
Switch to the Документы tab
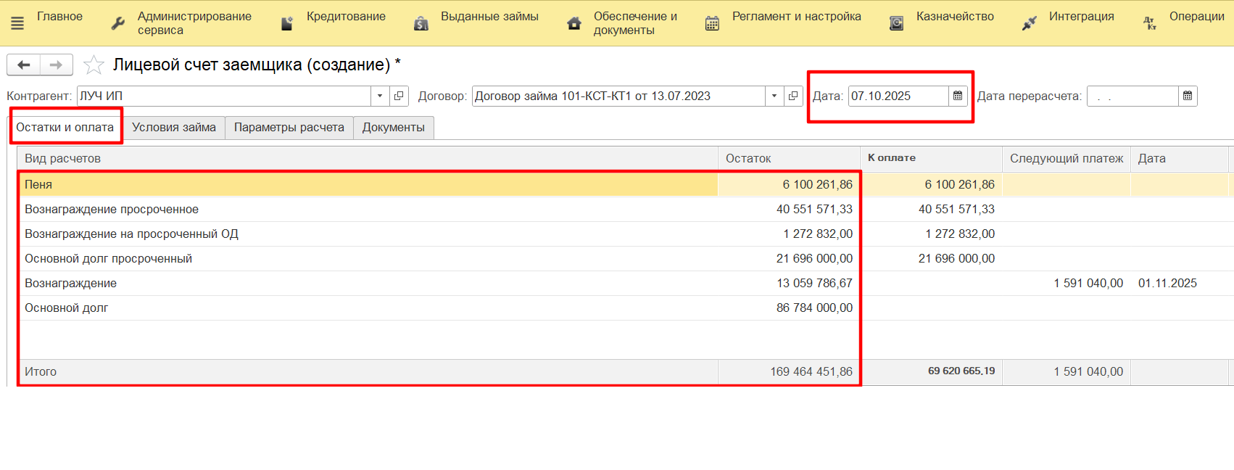pos(394,127)
